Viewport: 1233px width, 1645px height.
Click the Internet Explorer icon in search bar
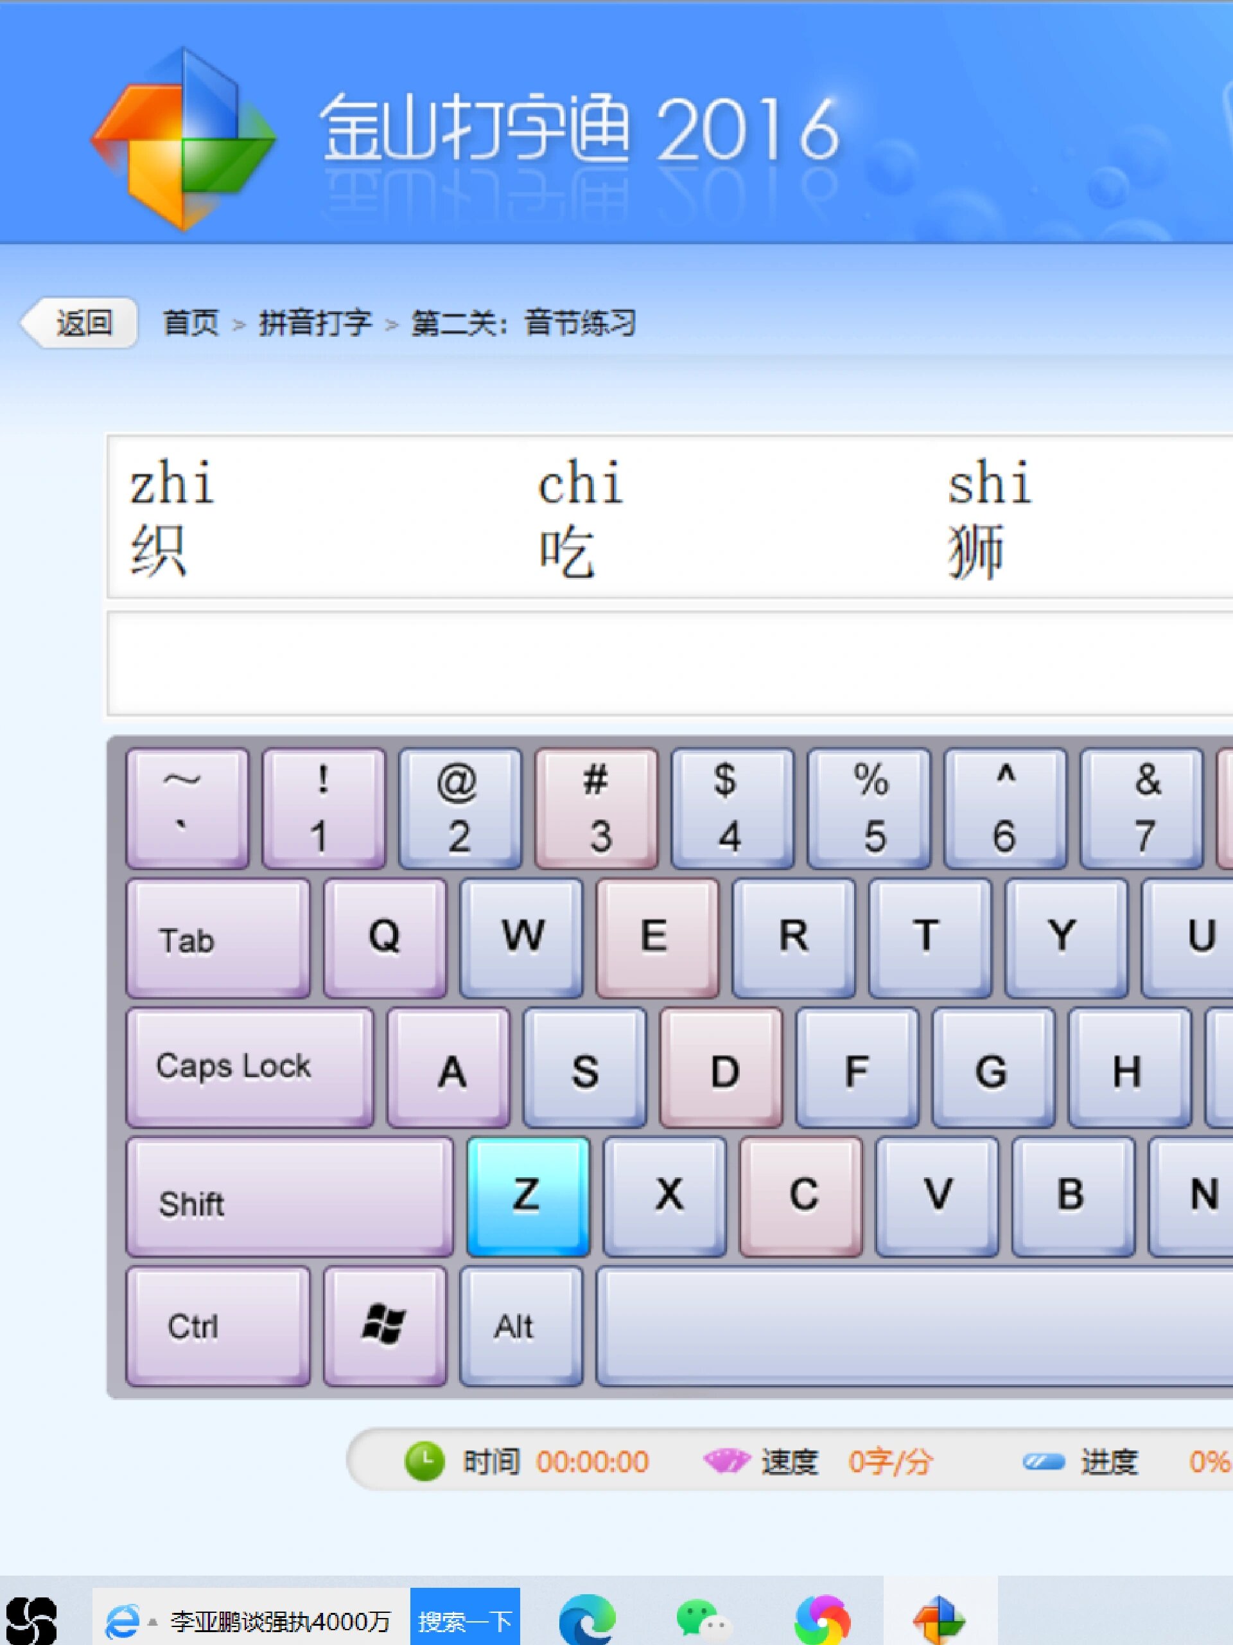tap(122, 1621)
